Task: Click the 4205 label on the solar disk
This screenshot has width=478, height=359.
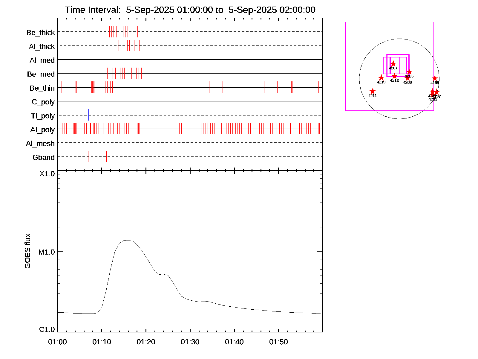Action: point(409,76)
